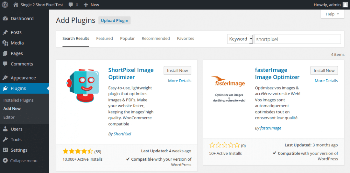Open plugin Editor submenu
The height and width of the screenshot is (173, 350).
9,117
